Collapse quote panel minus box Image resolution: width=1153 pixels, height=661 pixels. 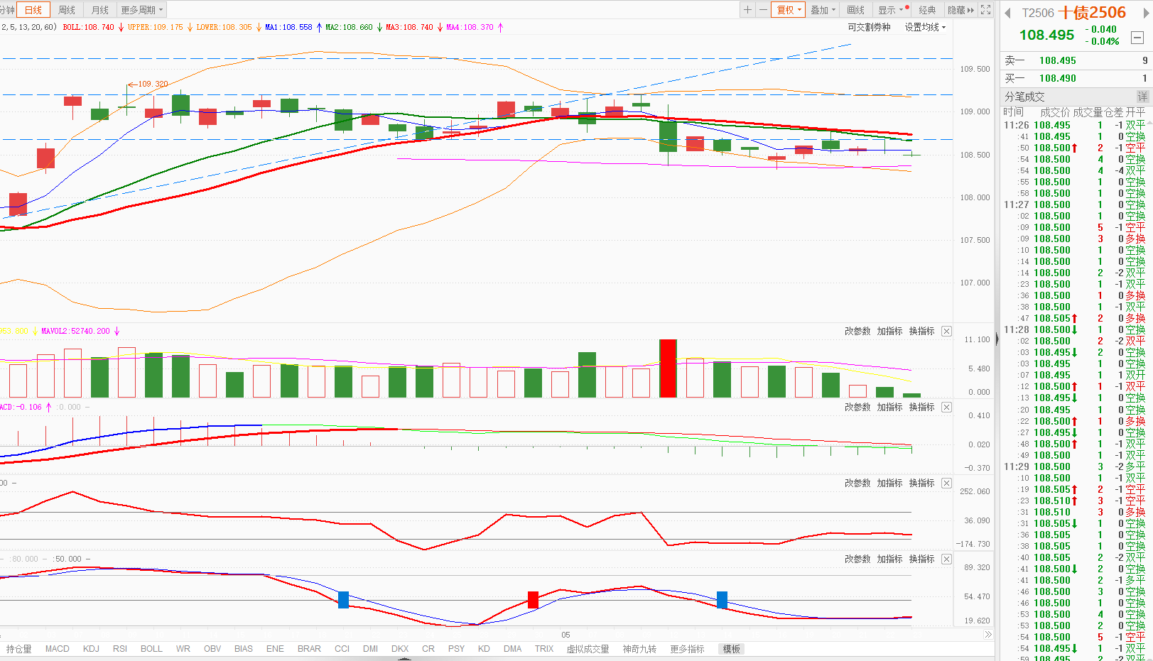(x=1137, y=37)
